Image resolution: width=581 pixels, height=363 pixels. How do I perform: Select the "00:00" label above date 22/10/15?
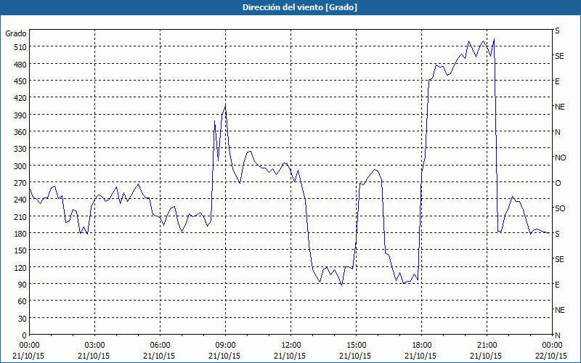(552, 346)
